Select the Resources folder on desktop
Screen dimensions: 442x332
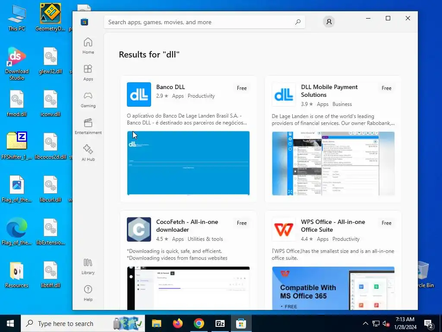(17, 275)
